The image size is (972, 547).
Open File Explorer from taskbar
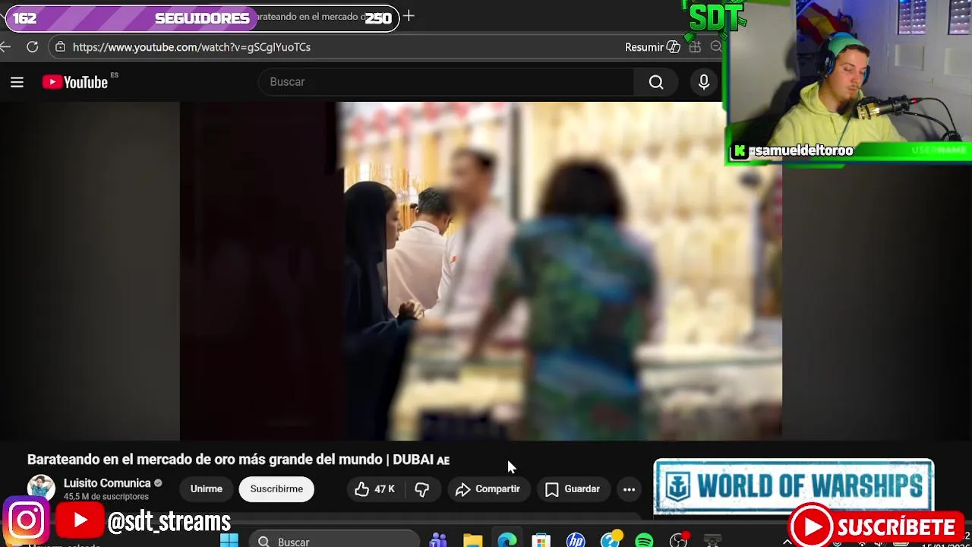tap(472, 541)
